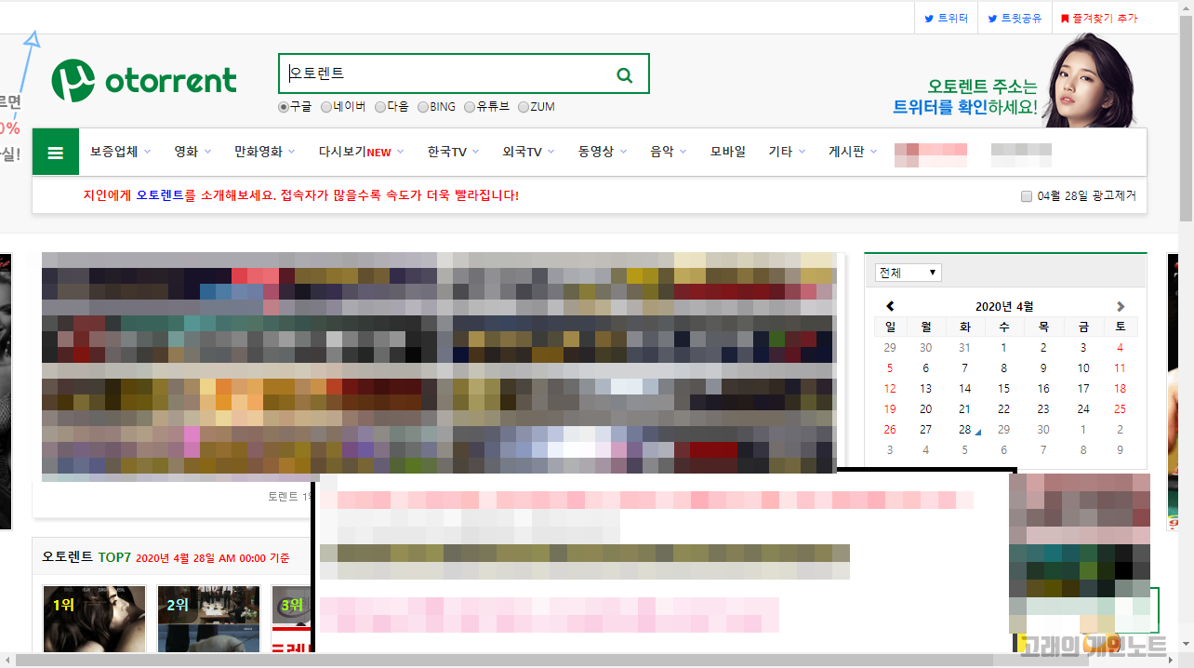Check the 04월 28일 광고제거 checkbox
The width and height of the screenshot is (1194, 668).
[x=1027, y=196]
